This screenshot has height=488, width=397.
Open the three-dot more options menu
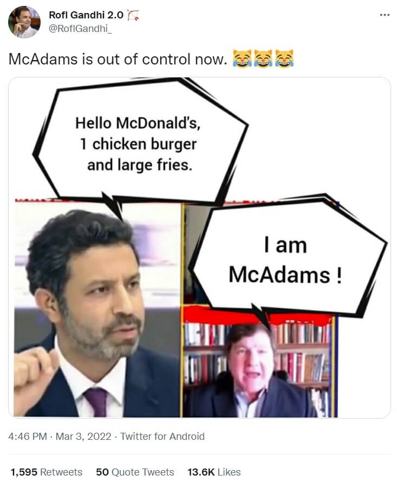385,15
